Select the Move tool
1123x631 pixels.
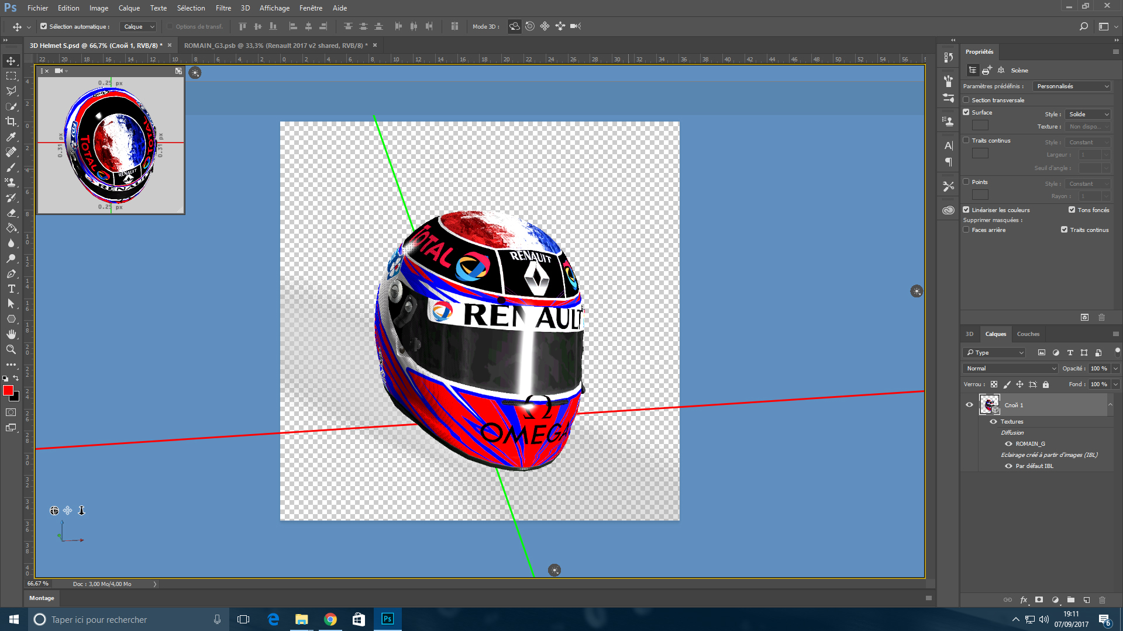[x=11, y=61]
